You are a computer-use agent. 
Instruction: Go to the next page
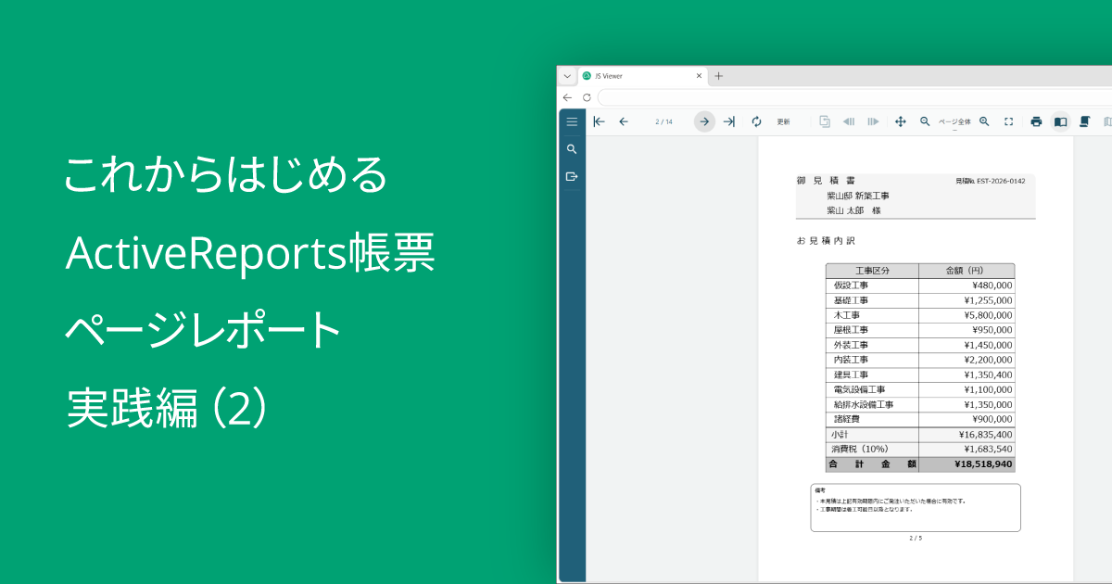coord(704,121)
